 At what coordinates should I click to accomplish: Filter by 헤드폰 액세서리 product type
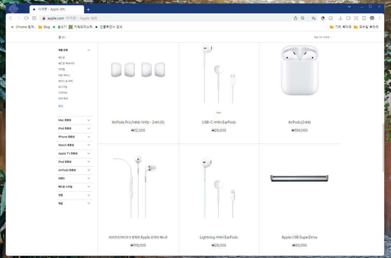66,63
